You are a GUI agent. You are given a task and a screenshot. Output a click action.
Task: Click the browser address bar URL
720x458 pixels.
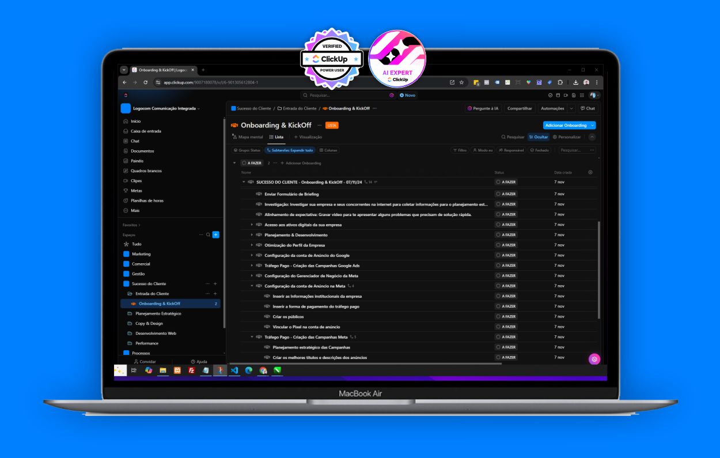[x=211, y=82]
